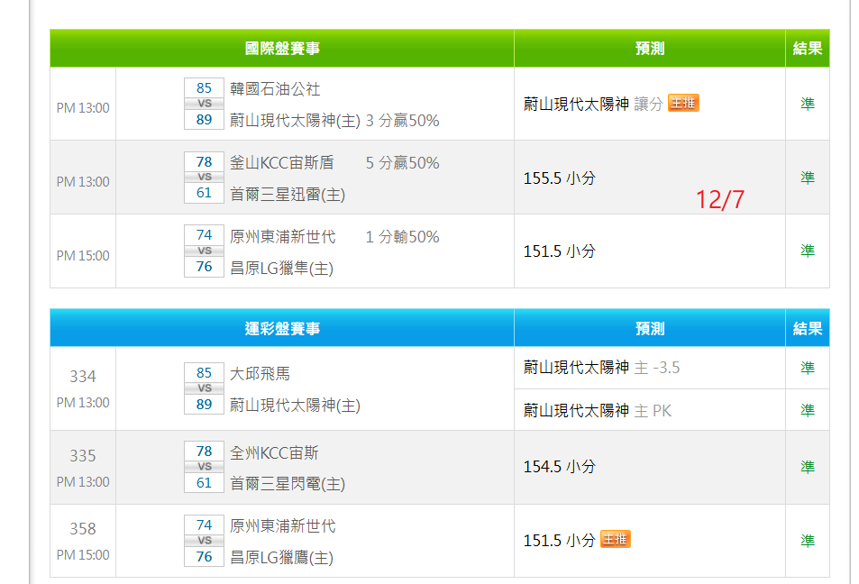Click score box 61 next to 首爾三星迅雷
Screen dimensions: 859x584
click(204, 193)
